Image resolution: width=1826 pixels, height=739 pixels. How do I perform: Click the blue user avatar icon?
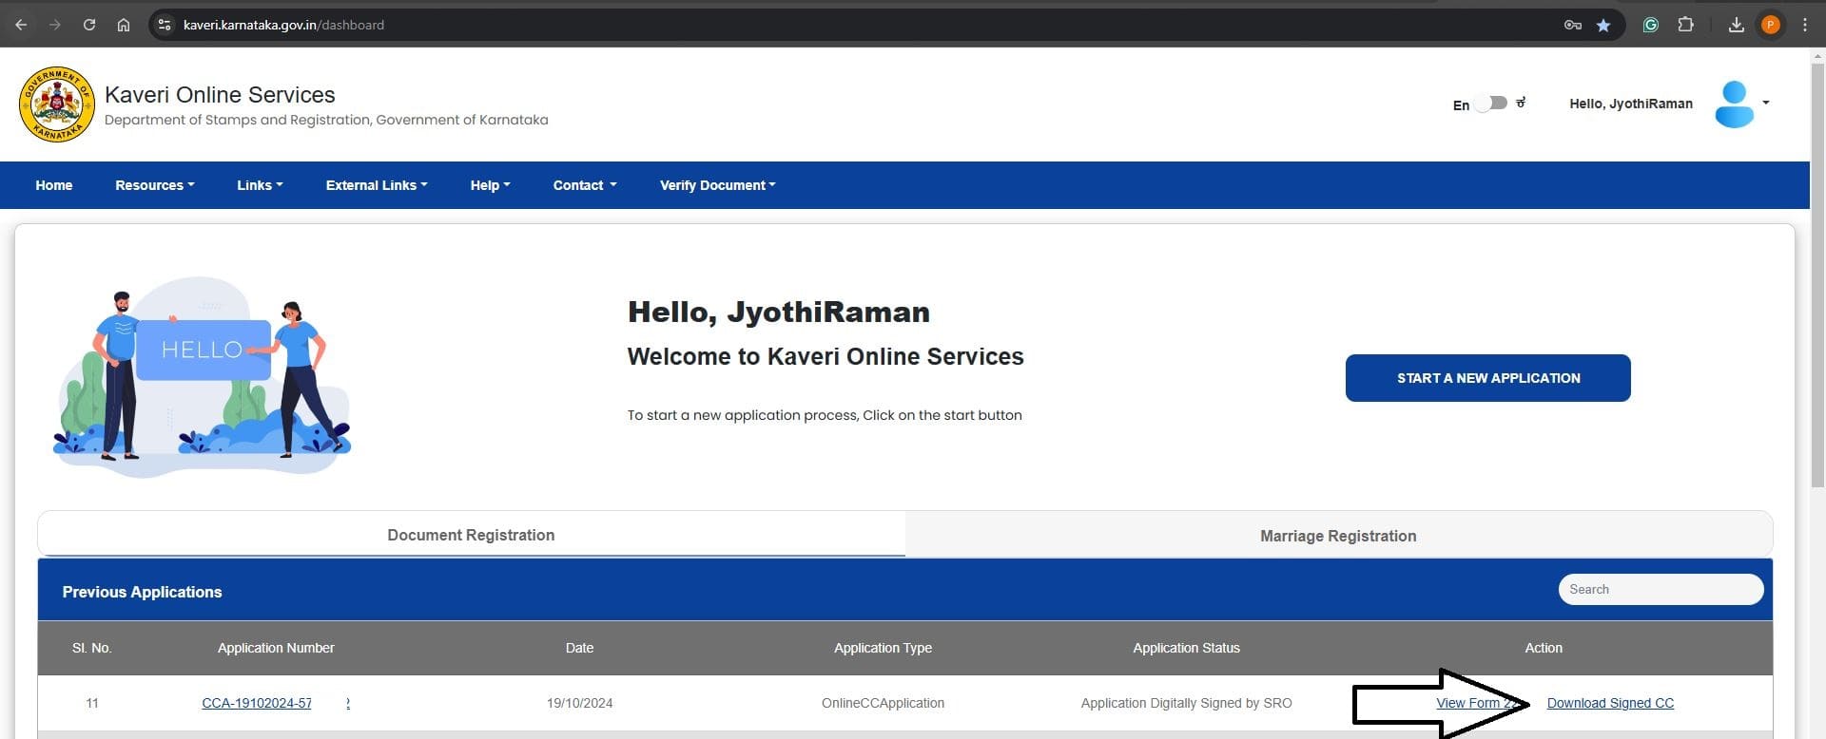pyautogui.click(x=1734, y=104)
